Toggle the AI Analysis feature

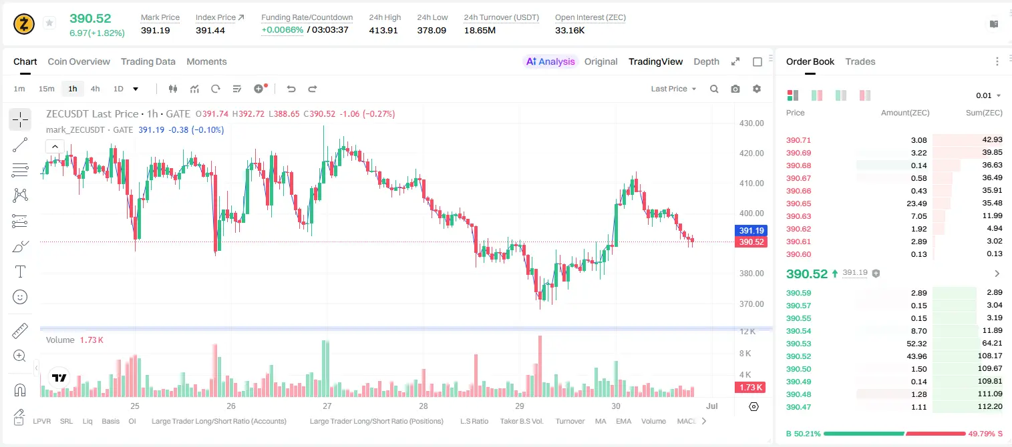coord(550,61)
